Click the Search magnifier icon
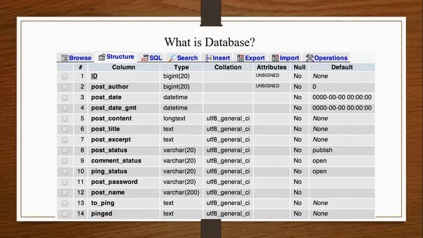This screenshot has height=238, width=423. [173, 58]
